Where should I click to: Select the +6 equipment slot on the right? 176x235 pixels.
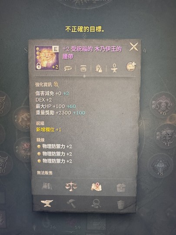(163, 104)
